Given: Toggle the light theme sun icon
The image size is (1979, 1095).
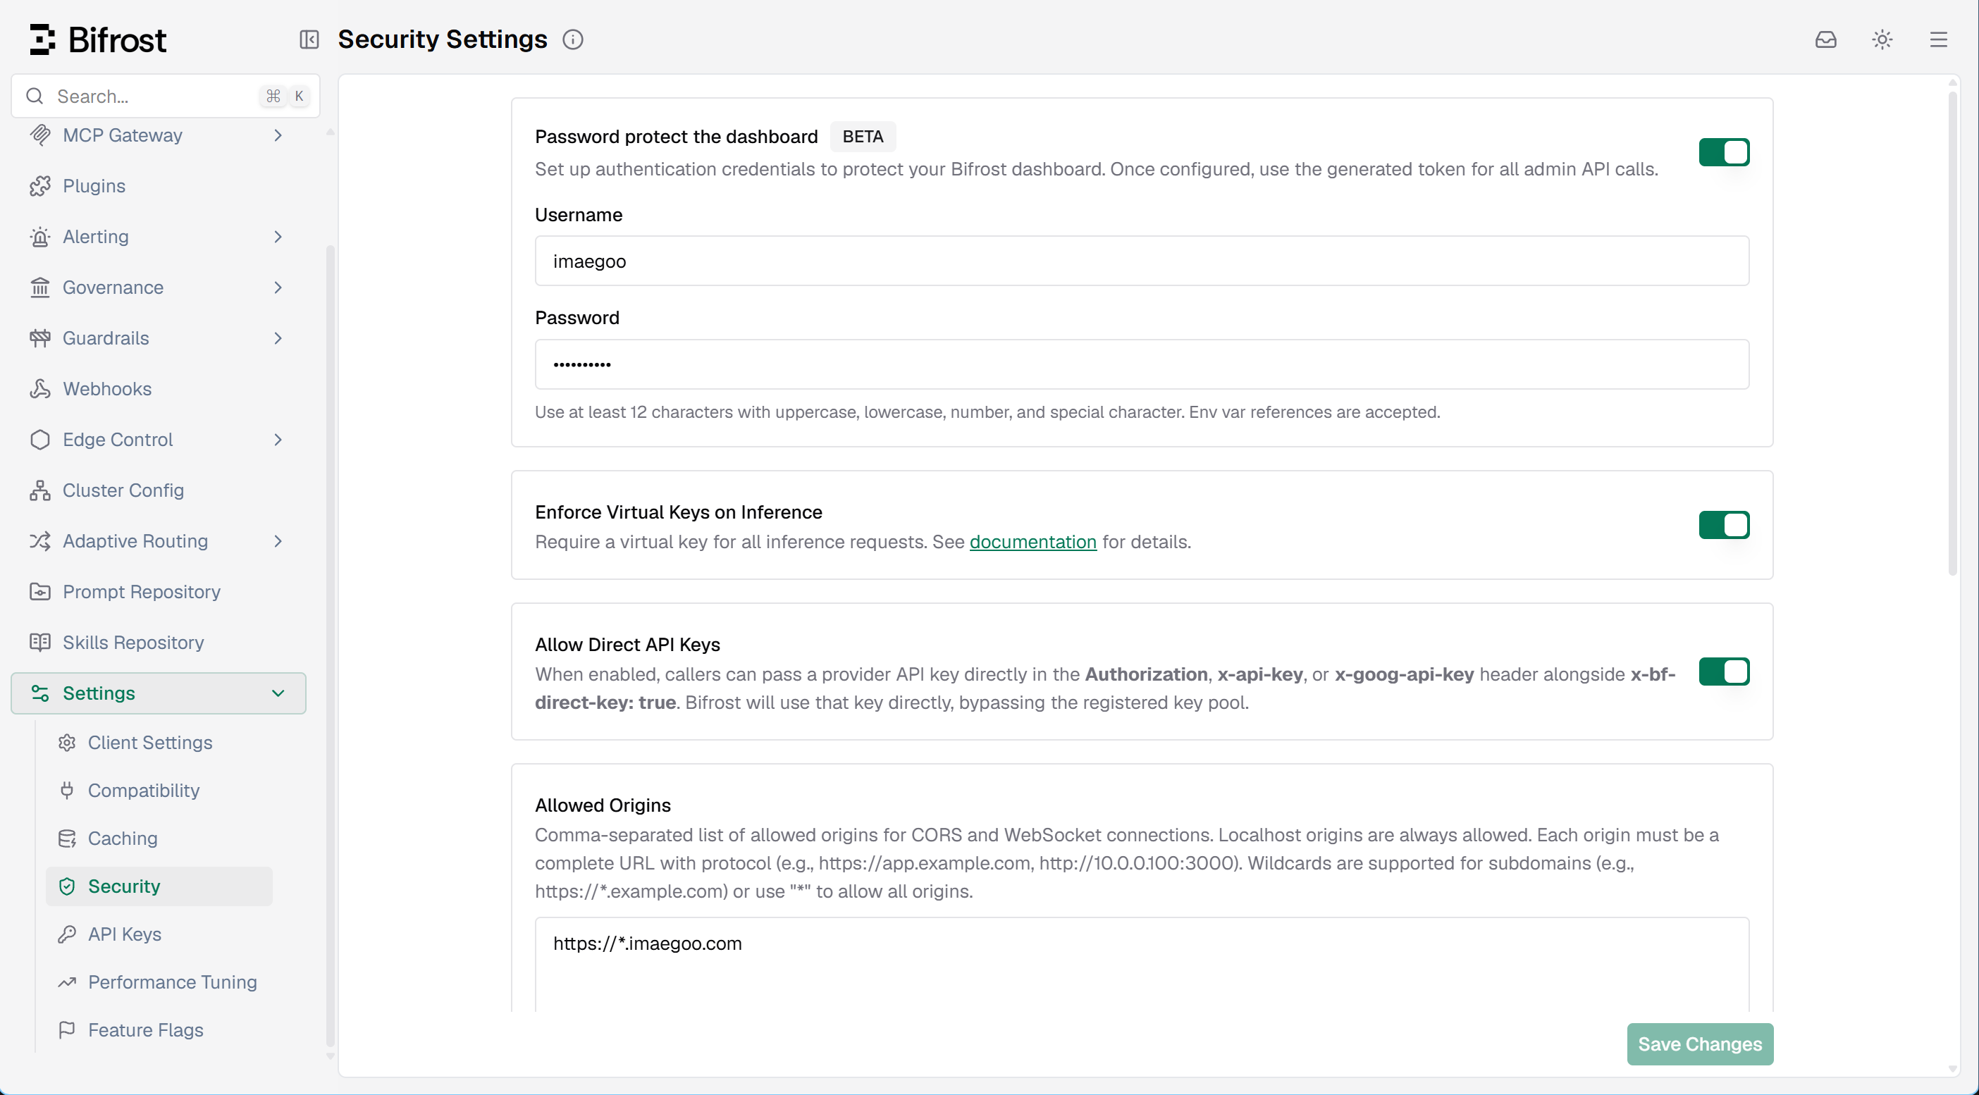Looking at the screenshot, I should (x=1882, y=39).
